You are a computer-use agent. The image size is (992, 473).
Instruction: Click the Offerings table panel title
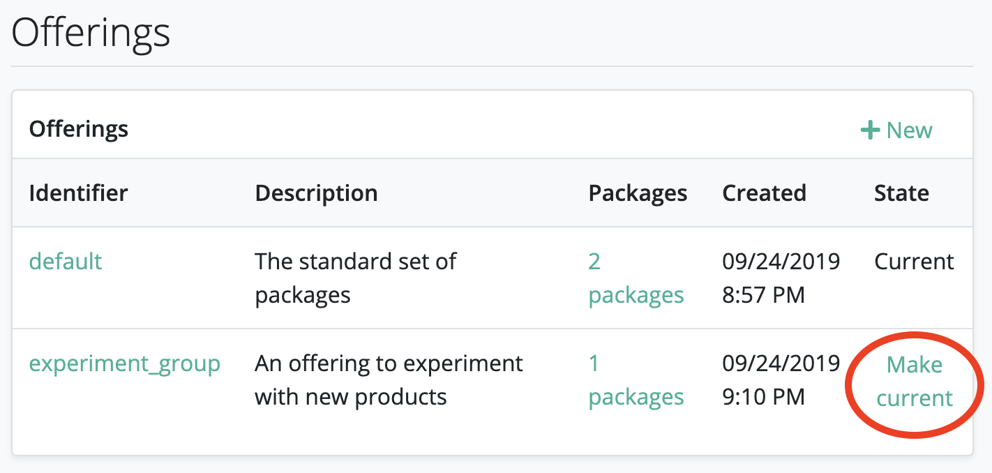pyautogui.click(x=79, y=129)
